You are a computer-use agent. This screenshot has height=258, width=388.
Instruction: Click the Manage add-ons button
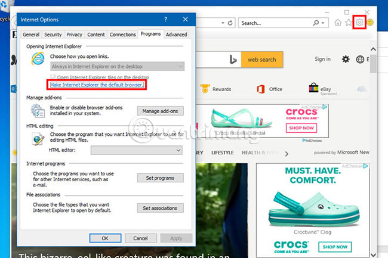pos(160,111)
